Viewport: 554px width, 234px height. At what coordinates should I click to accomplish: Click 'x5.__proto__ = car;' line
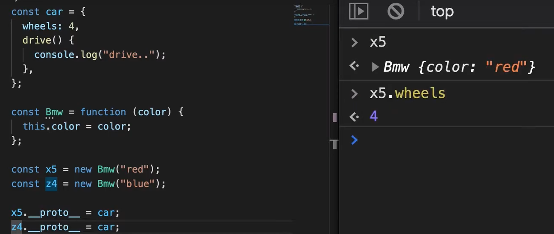click(65, 212)
